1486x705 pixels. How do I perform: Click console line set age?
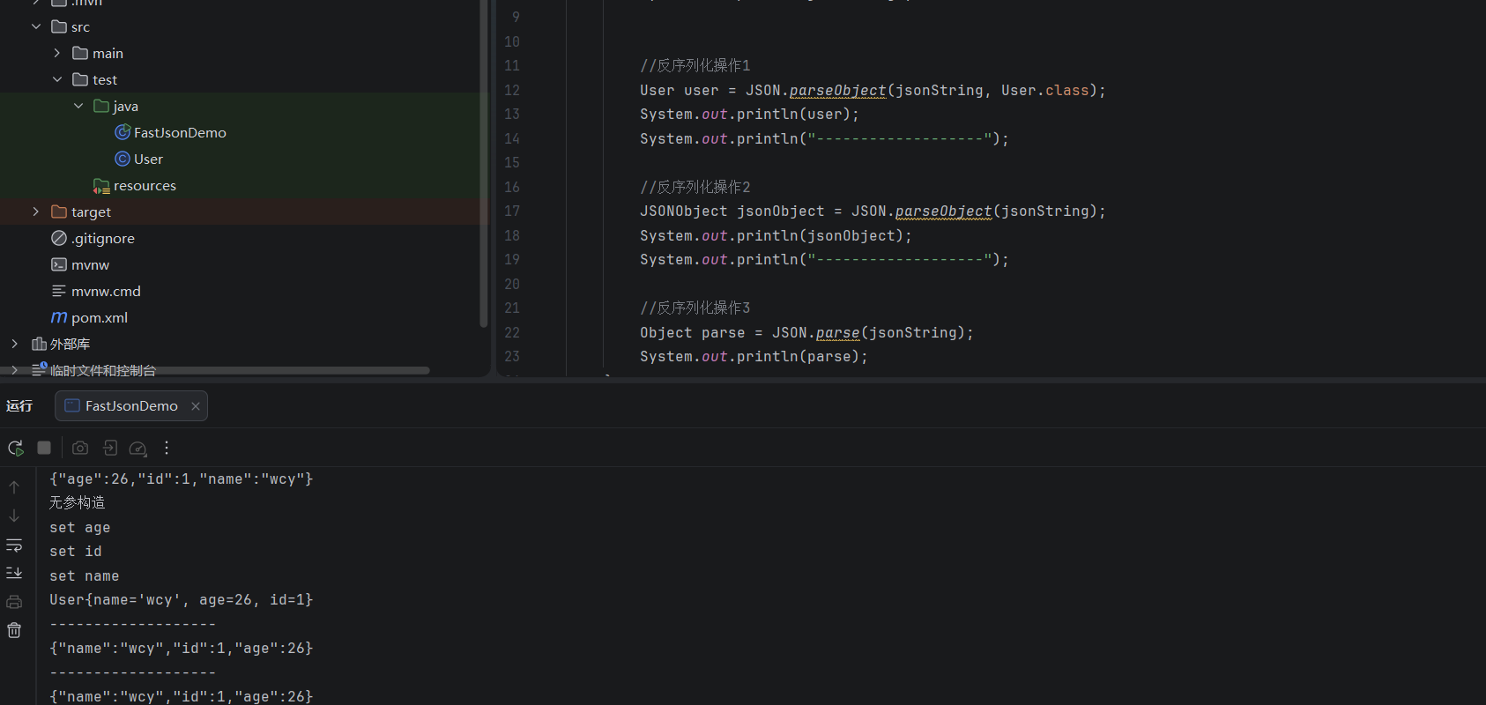tap(80, 527)
